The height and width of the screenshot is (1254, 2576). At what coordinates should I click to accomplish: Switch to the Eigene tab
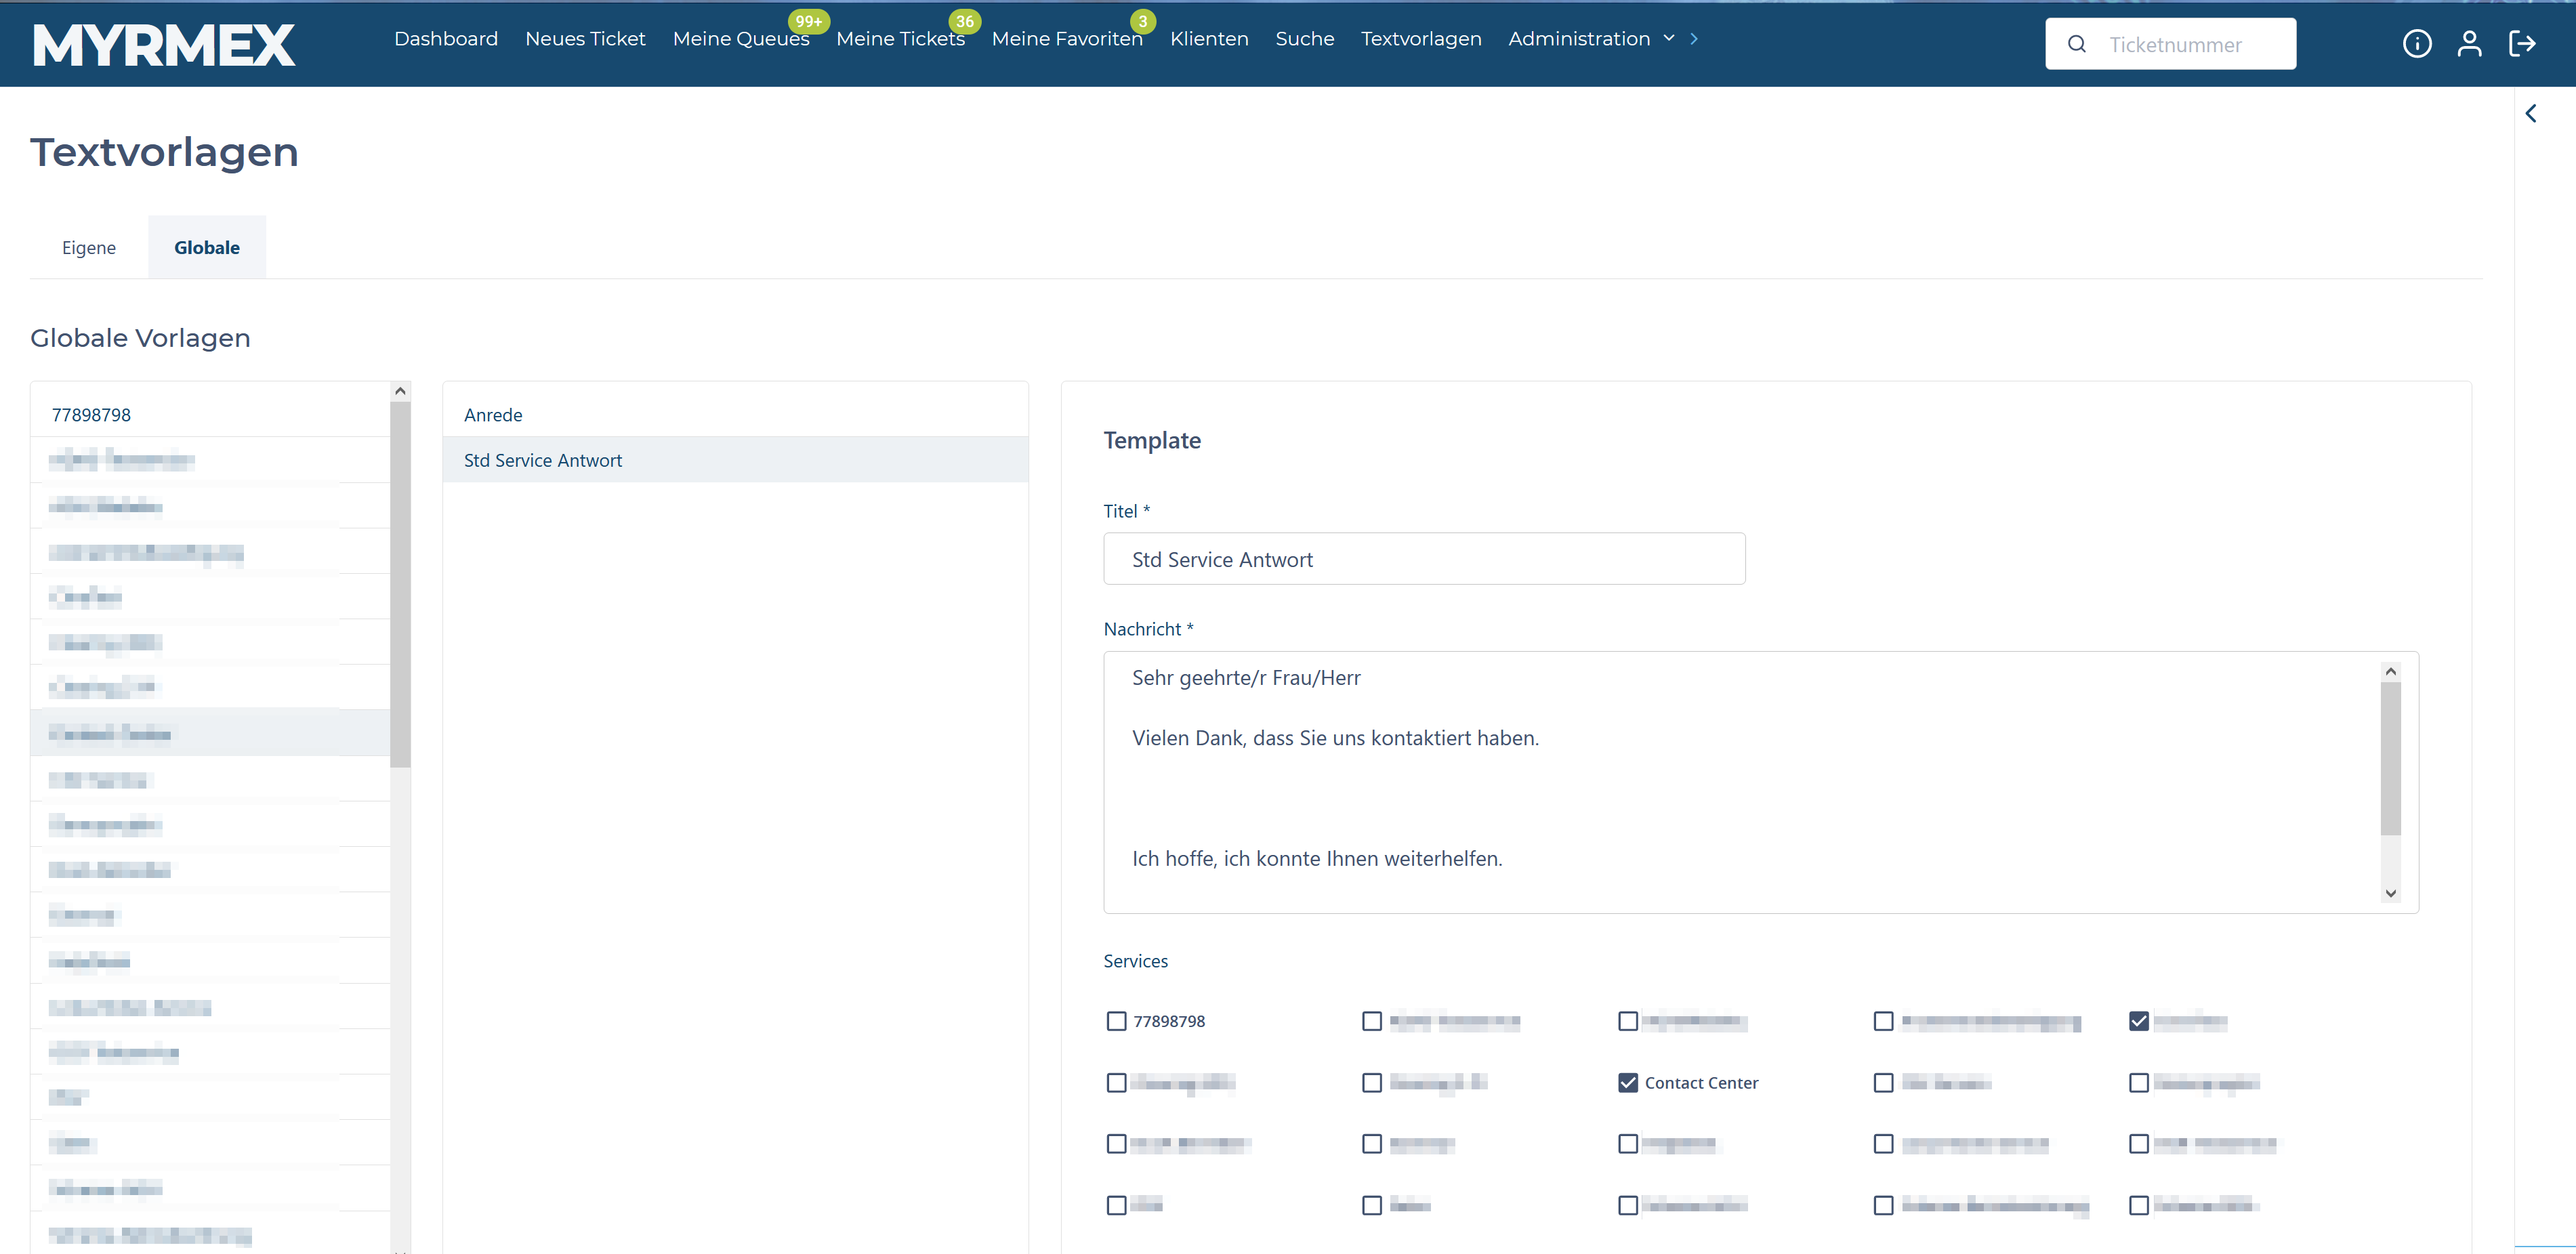click(89, 247)
